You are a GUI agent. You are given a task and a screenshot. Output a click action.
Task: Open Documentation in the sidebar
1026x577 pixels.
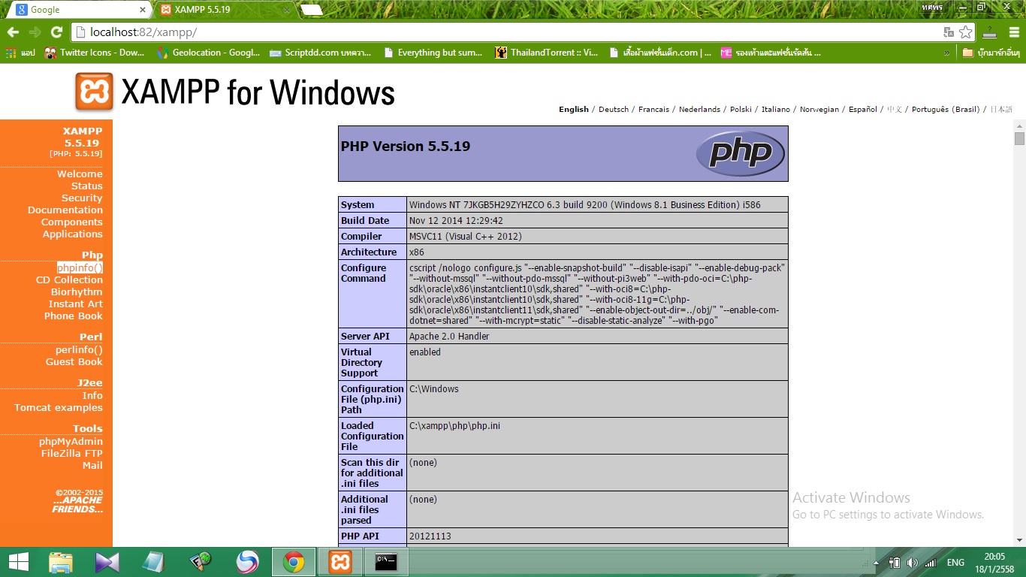pos(65,210)
